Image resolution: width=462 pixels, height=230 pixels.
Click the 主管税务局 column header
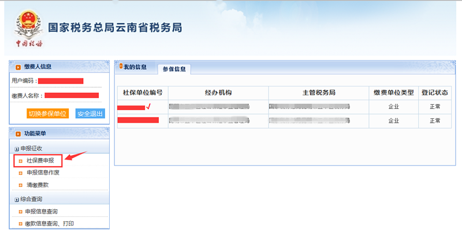[x=319, y=93]
